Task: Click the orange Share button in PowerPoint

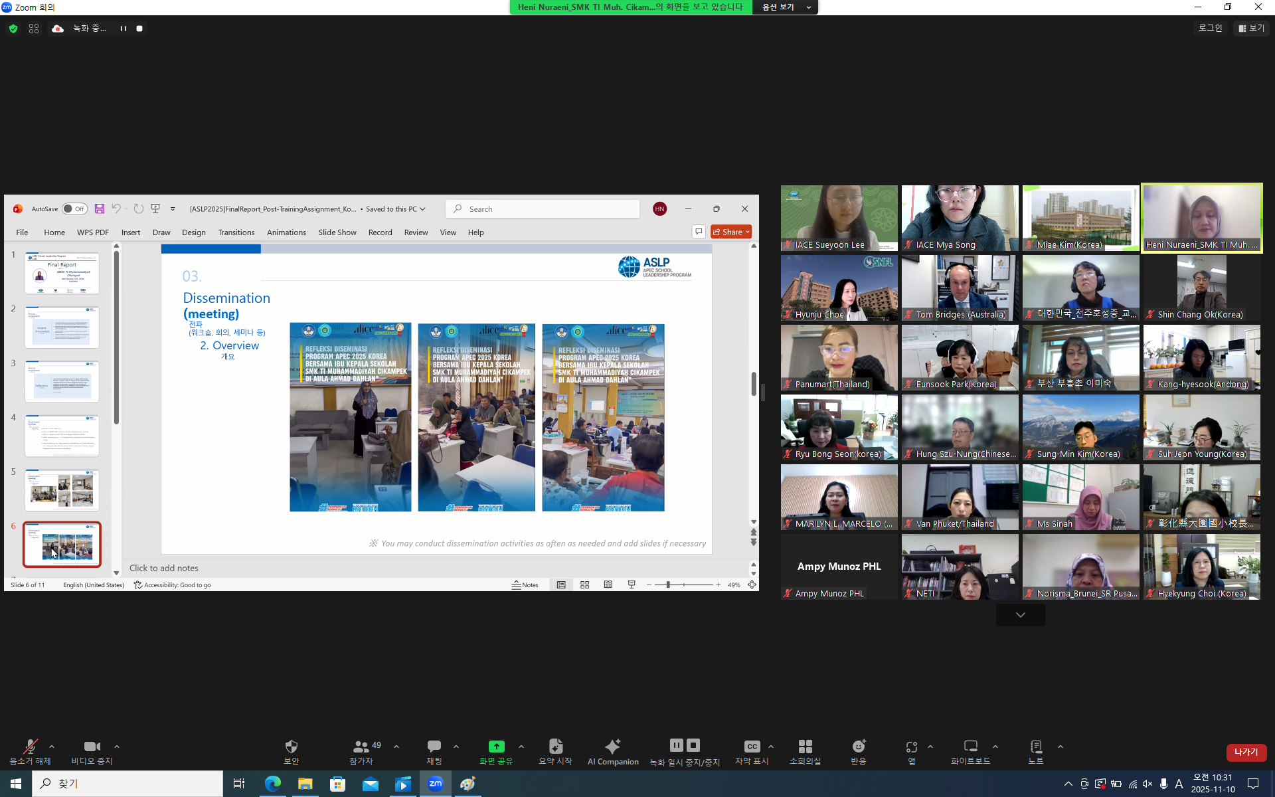Action: (730, 232)
